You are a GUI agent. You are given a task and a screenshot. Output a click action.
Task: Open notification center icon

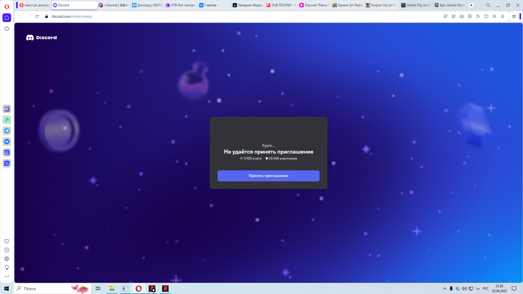[514, 289]
